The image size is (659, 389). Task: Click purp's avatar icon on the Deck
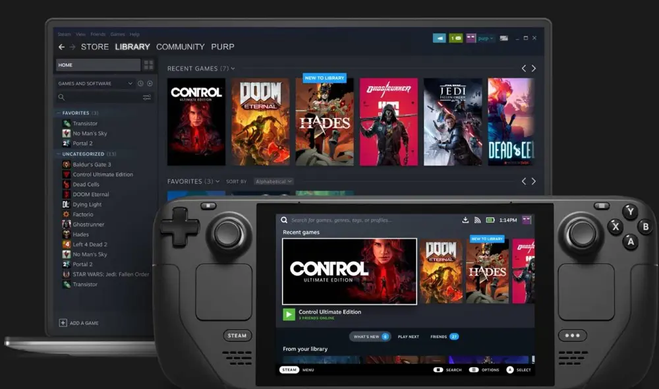(526, 220)
